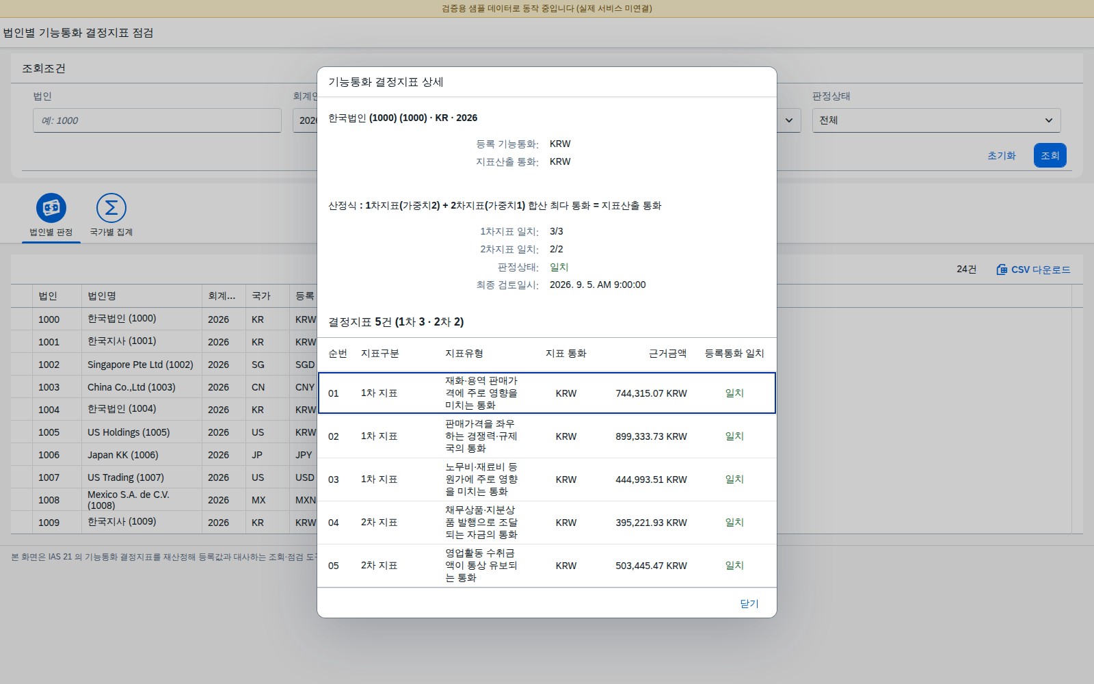Screen dimensions: 1094x684
Task: Select background row Singapore Pte Ltd (1002)
Action: point(164,364)
